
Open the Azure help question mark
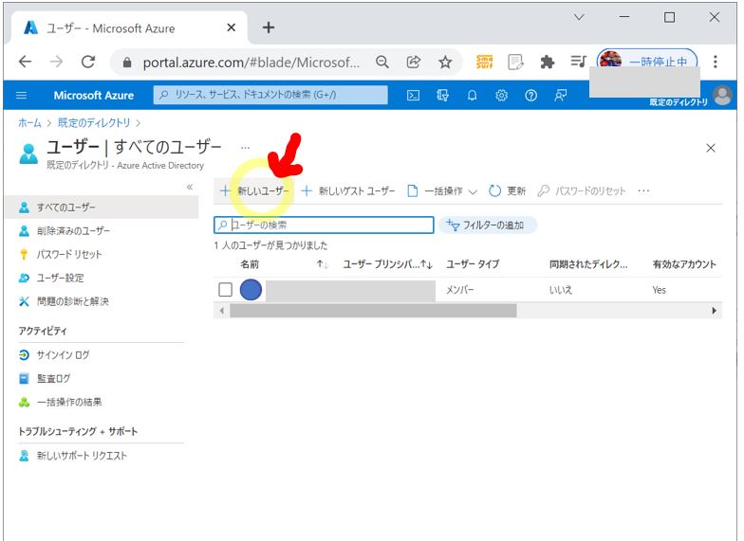tap(530, 95)
